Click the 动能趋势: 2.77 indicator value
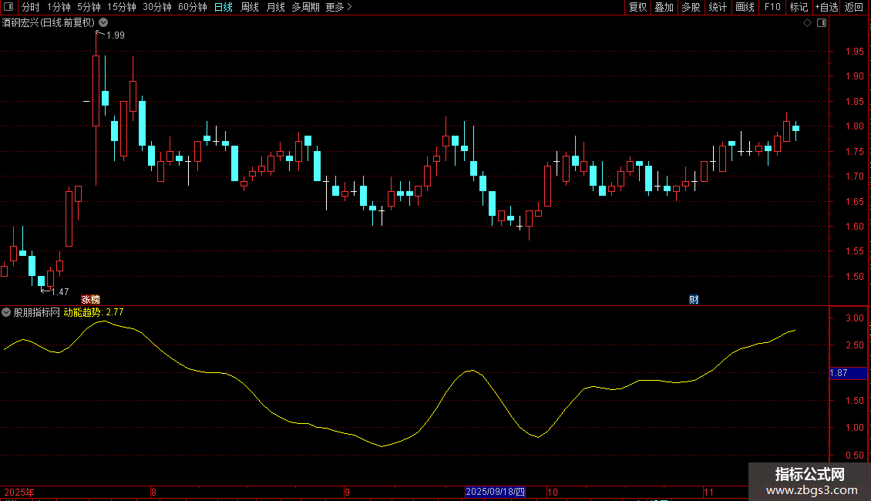 pyautogui.click(x=93, y=313)
